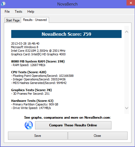Screen dimensions: 135x147
Task: Save the benchmark results
Action: tap(38, 136)
